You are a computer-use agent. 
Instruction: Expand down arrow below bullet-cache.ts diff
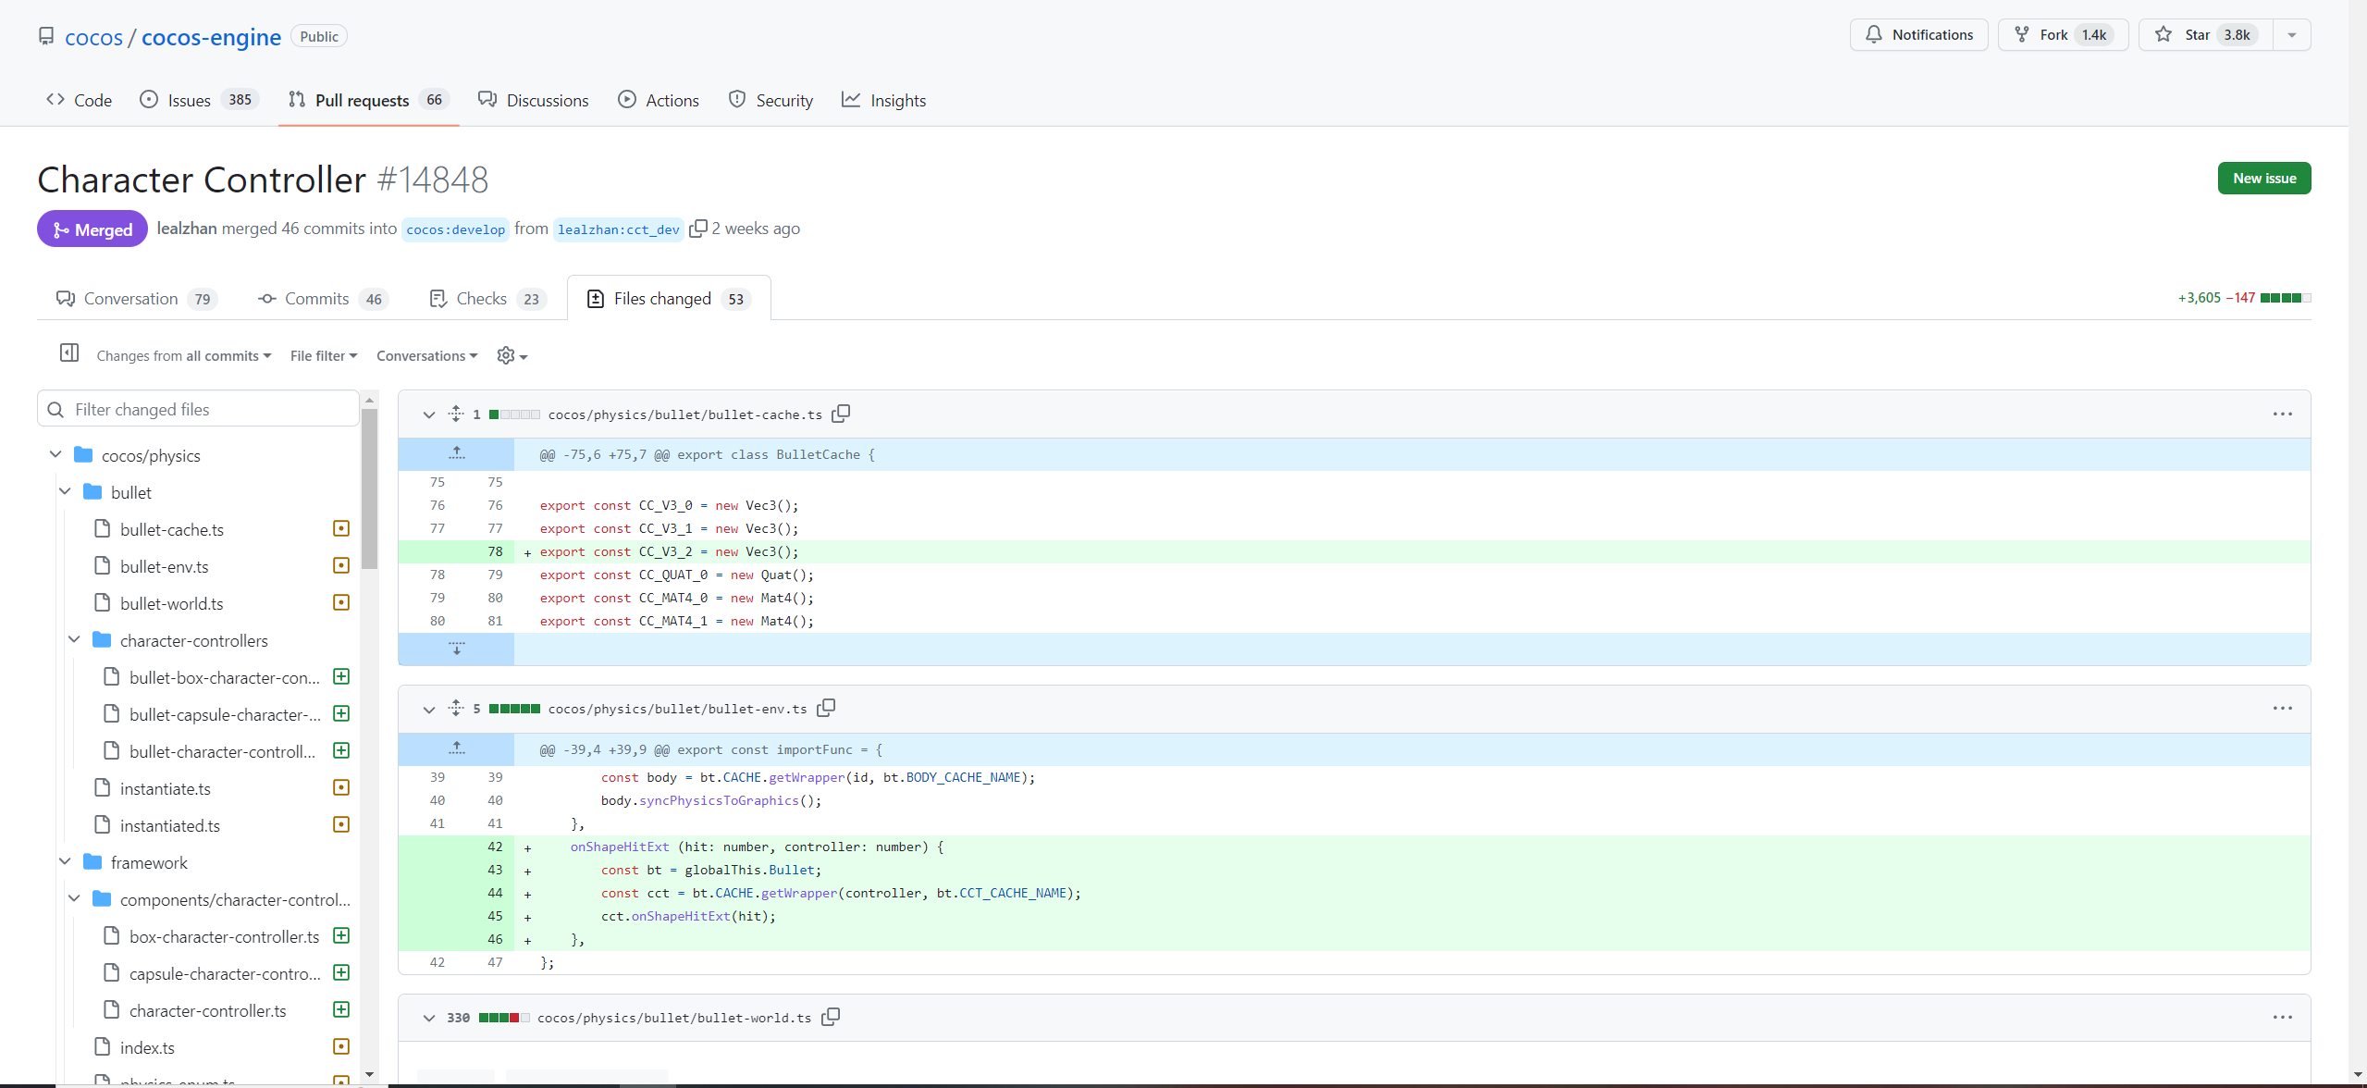[x=456, y=649]
